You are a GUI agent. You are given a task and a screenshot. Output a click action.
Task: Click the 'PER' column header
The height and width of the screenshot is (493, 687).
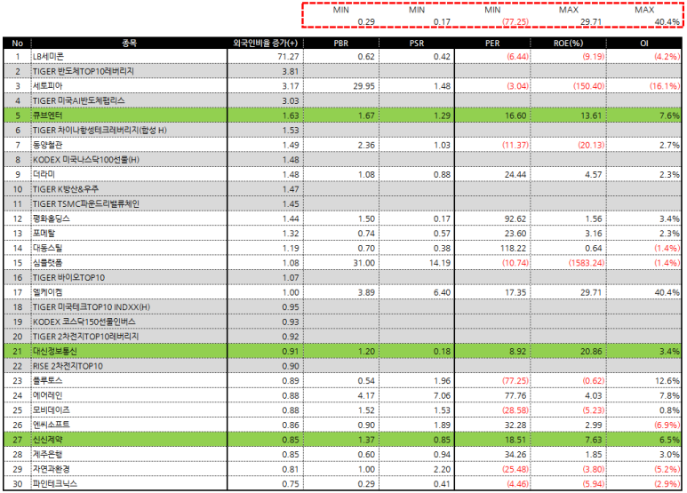pos(492,43)
